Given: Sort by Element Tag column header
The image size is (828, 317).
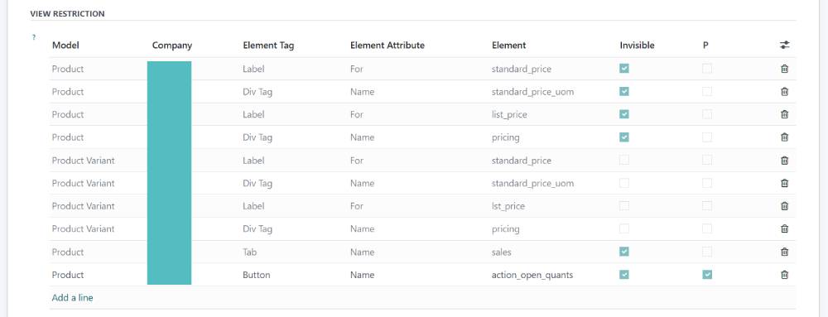Looking at the screenshot, I should tap(268, 46).
